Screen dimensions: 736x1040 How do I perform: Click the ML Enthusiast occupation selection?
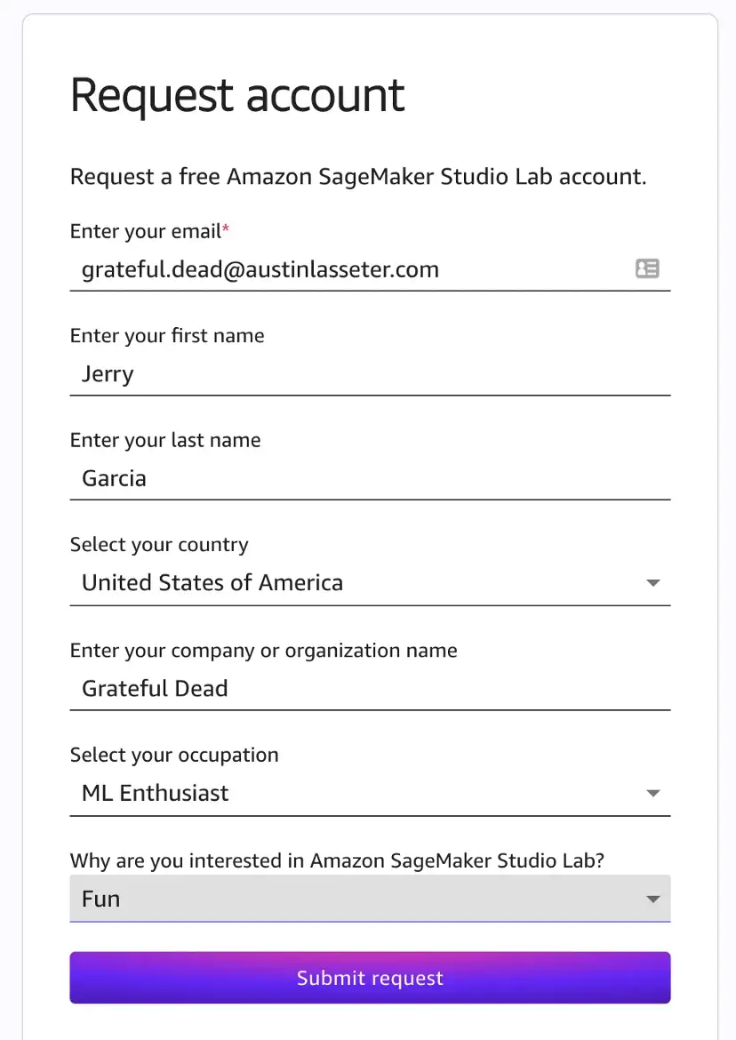pos(370,793)
